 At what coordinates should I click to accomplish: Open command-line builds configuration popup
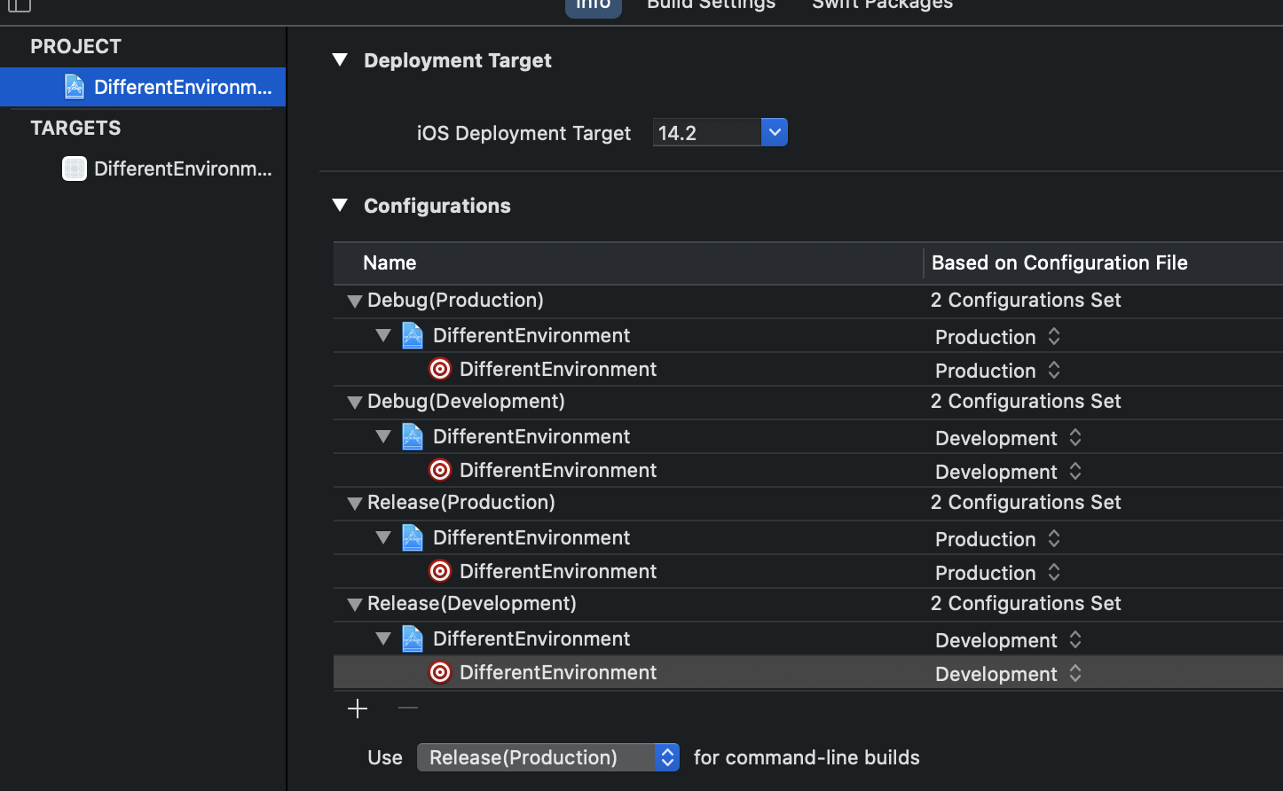[x=547, y=757]
